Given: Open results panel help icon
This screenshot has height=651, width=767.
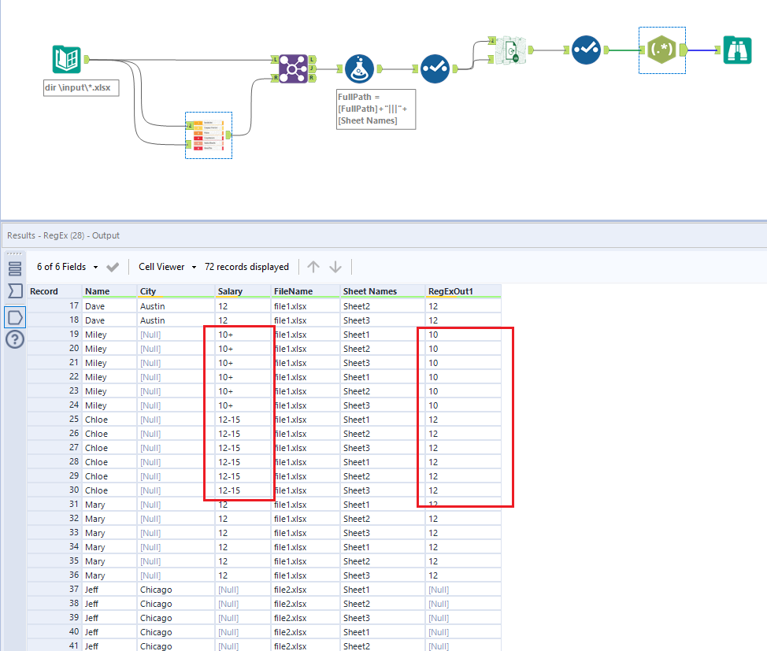Looking at the screenshot, I should tap(15, 339).
